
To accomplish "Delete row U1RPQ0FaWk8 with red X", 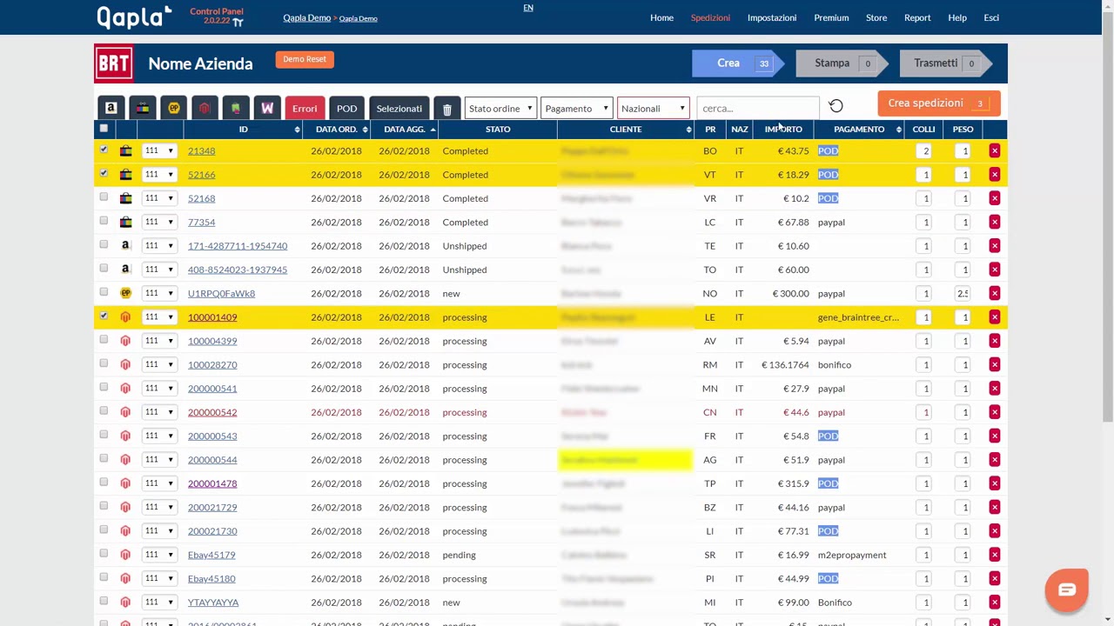I will (994, 293).
